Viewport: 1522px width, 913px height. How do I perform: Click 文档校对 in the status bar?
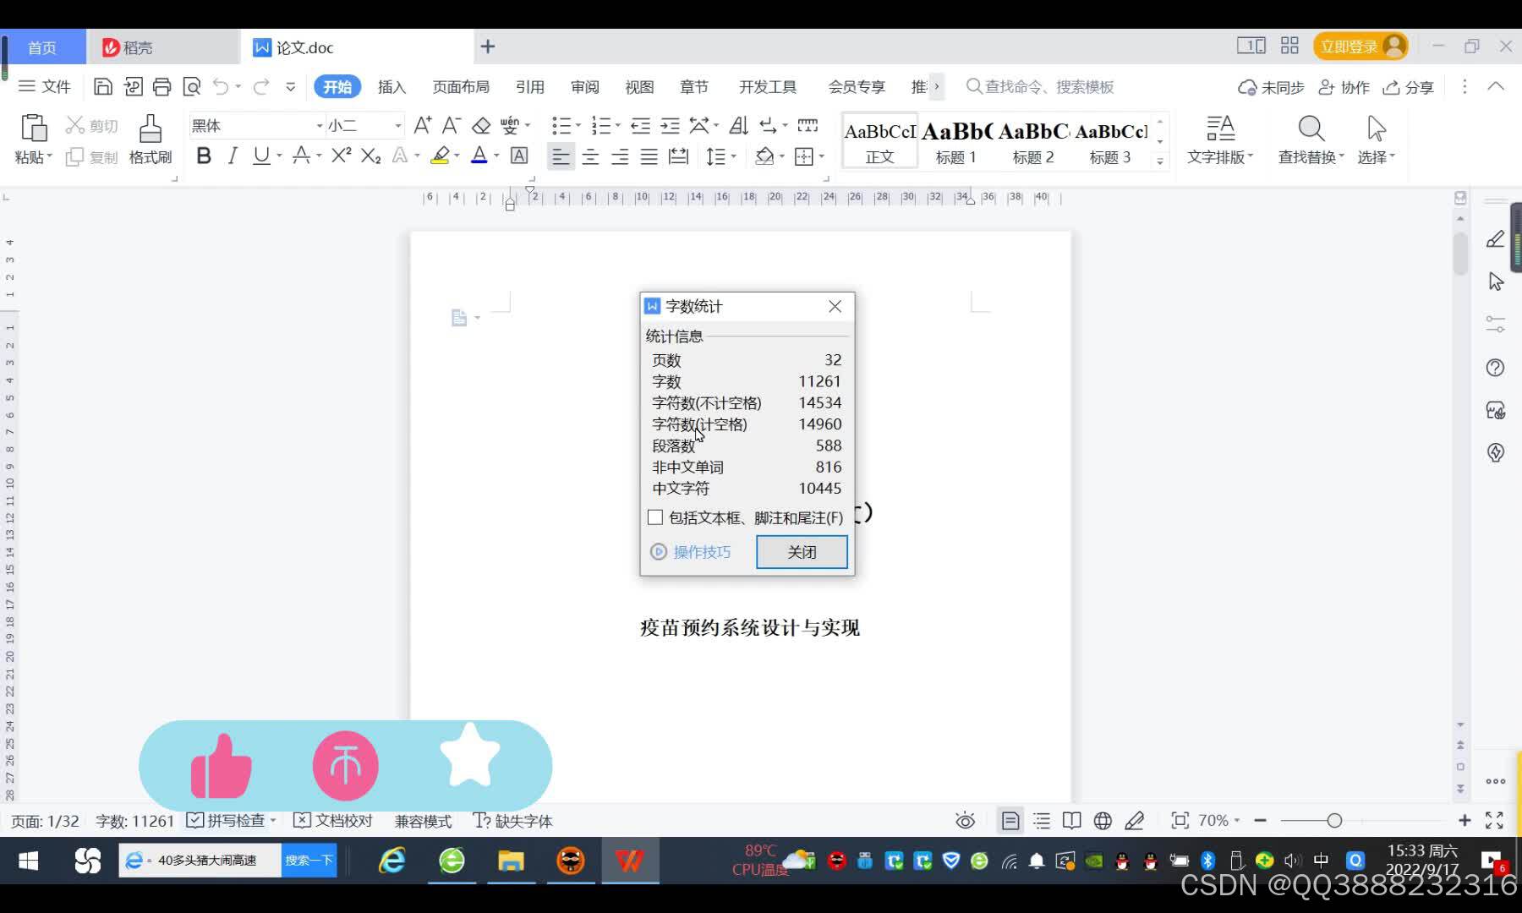(x=342, y=820)
